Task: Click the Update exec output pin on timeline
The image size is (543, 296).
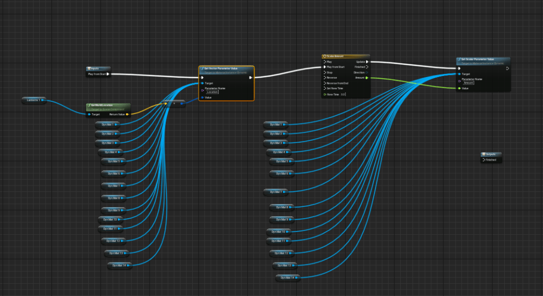Action: tap(367, 62)
